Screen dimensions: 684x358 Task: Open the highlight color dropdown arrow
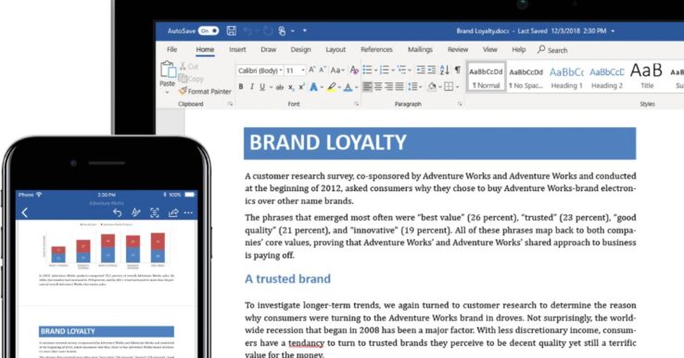pyautogui.click(x=339, y=87)
